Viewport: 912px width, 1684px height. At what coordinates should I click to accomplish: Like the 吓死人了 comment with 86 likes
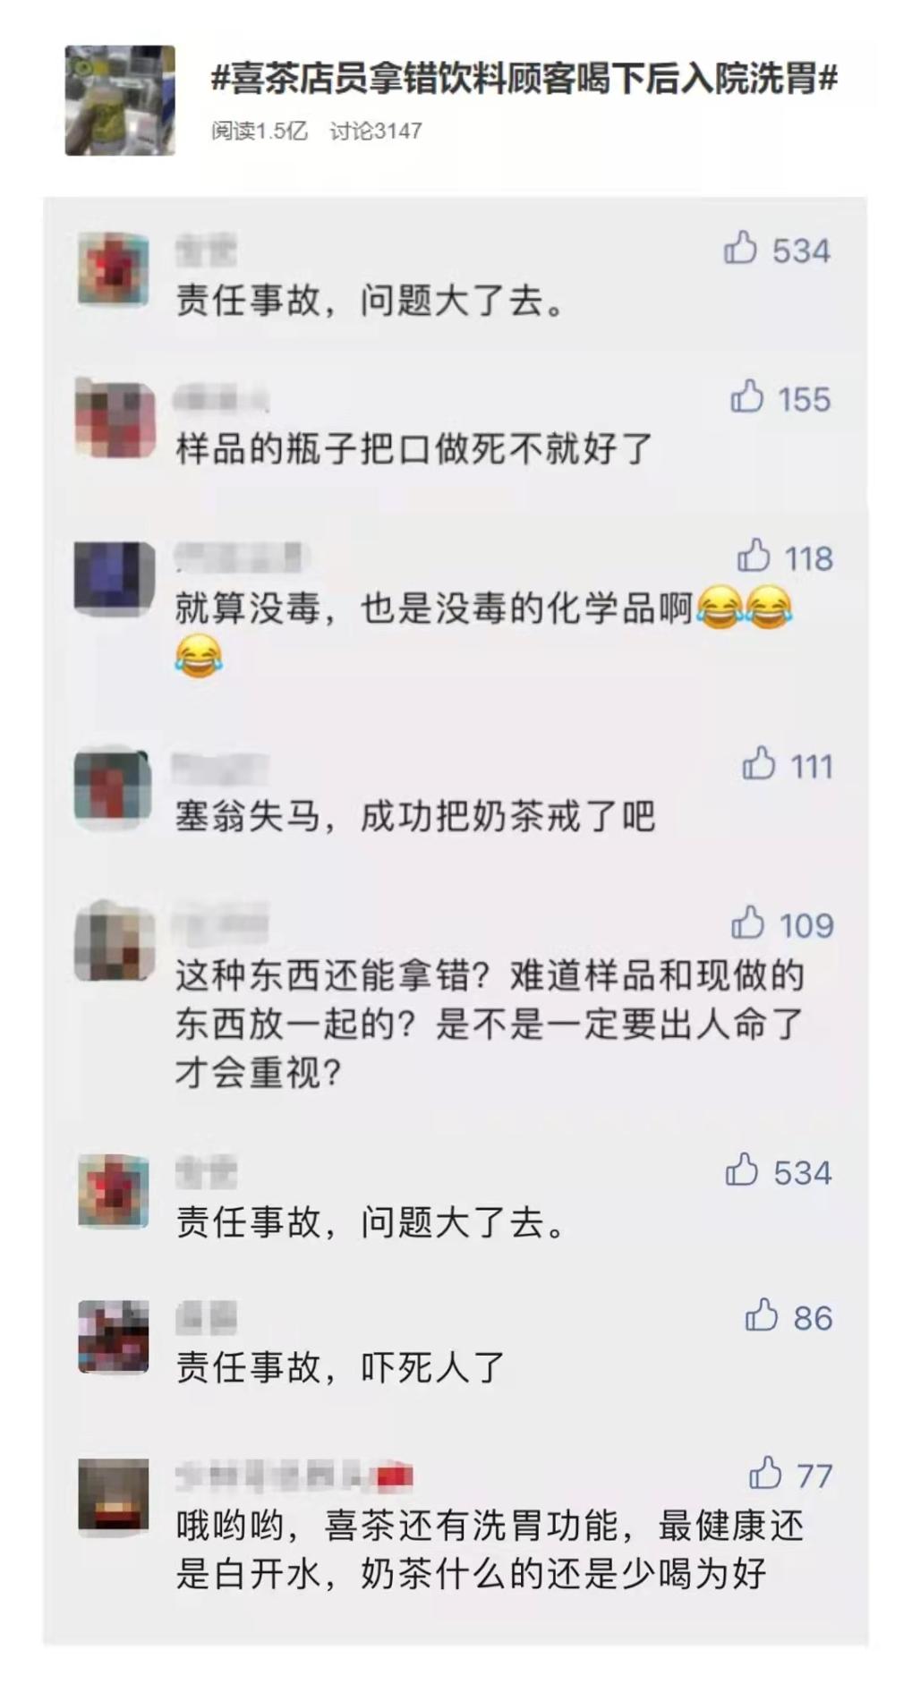click(x=761, y=1315)
